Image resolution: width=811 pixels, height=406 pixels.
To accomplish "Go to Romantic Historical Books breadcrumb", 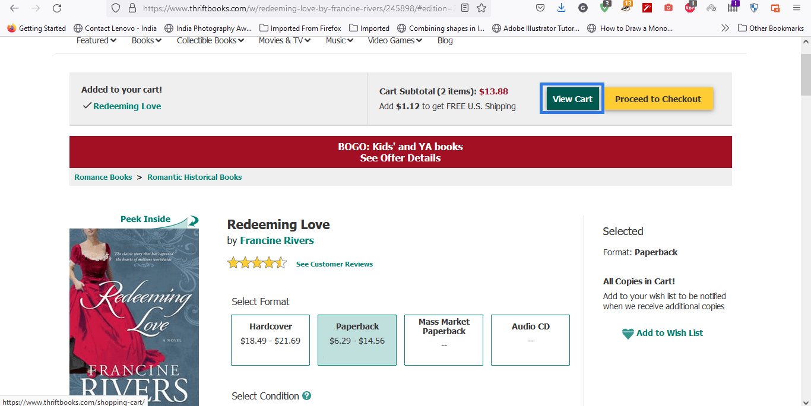I will coord(195,177).
